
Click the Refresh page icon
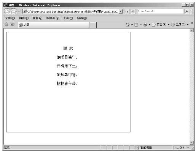point(127,11)
